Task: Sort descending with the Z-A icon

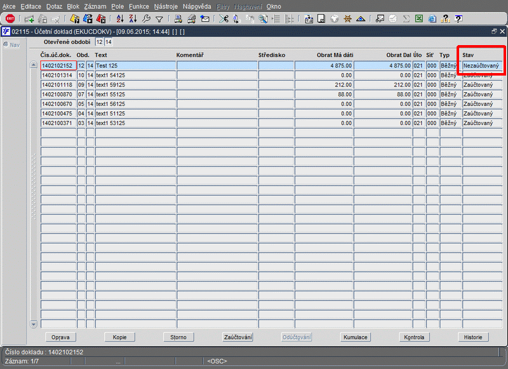Action: tap(133, 19)
